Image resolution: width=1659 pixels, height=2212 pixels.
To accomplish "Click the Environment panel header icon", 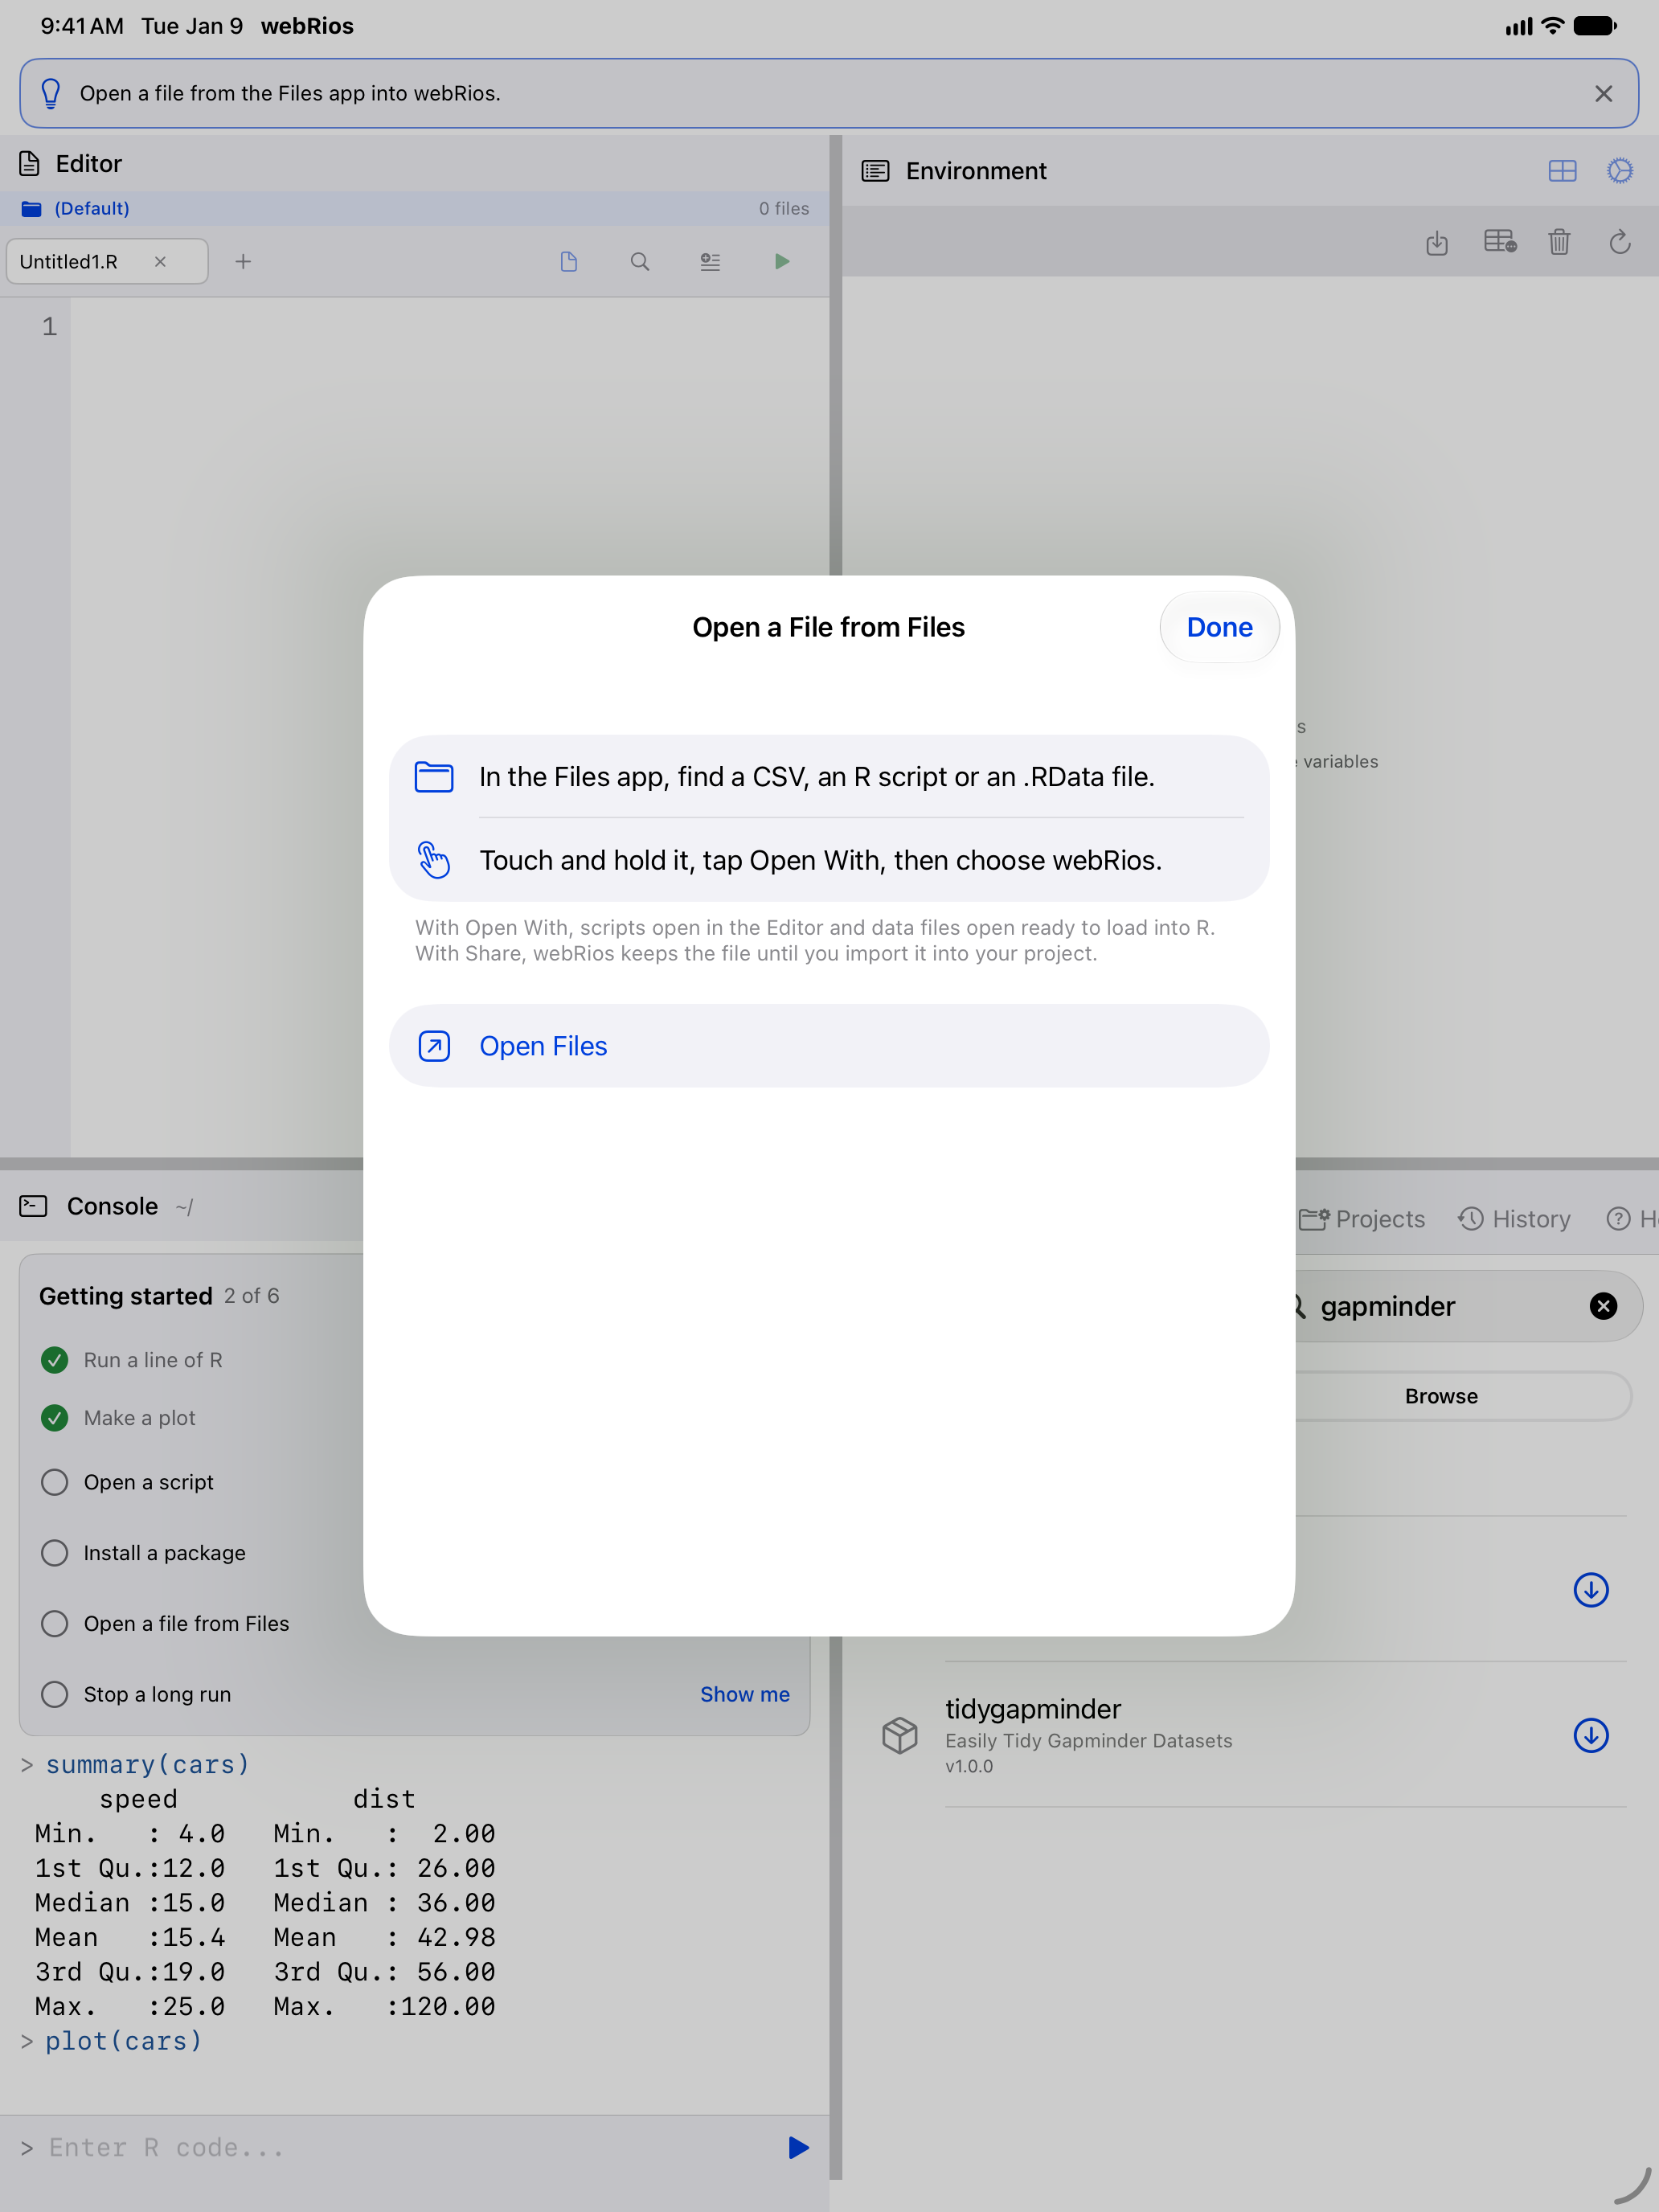I will [x=875, y=171].
